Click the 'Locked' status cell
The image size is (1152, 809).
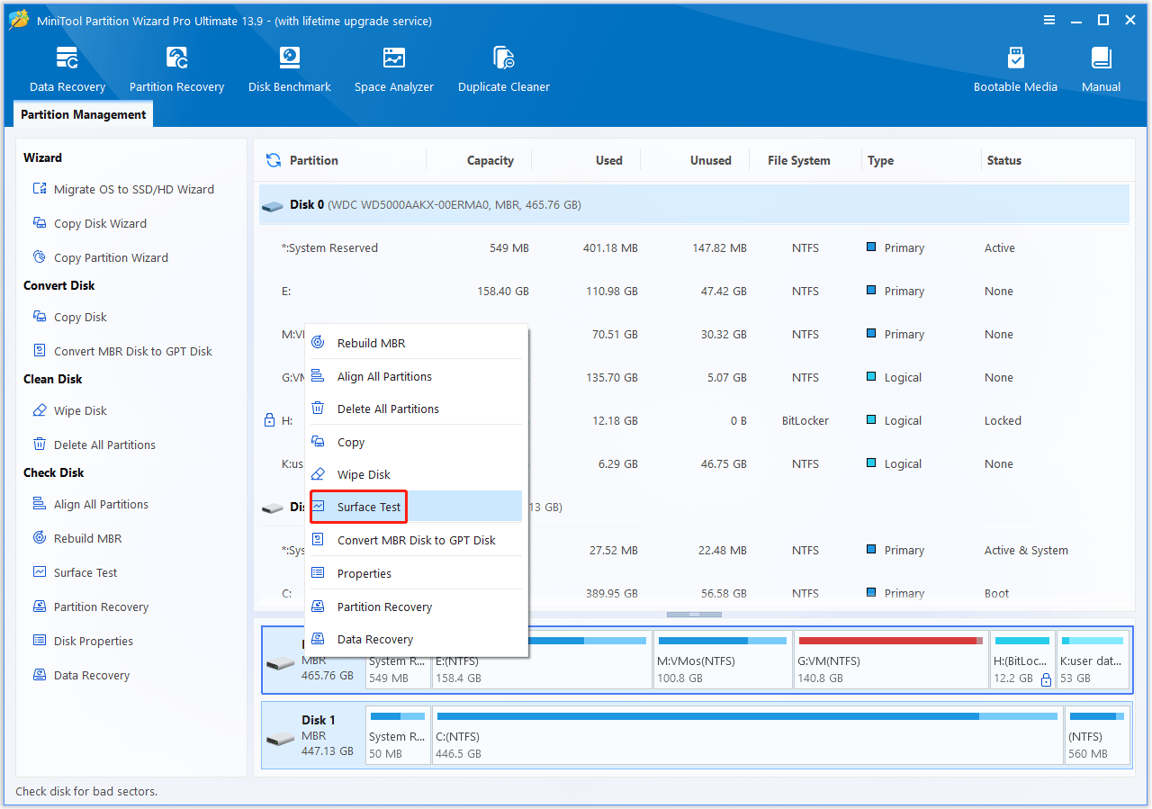coord(1003,420)
